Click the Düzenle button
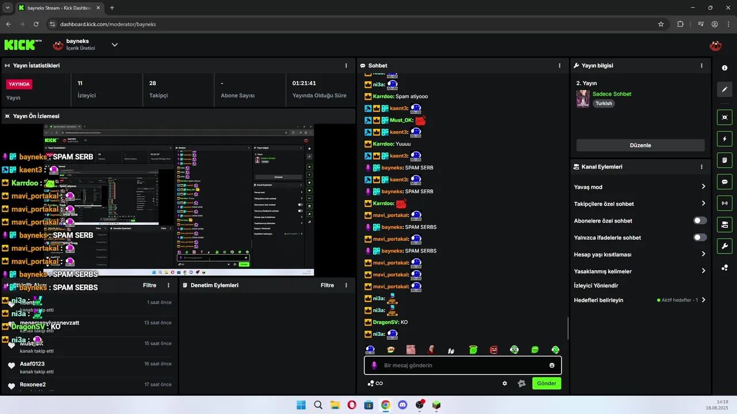 coord(640,145)
